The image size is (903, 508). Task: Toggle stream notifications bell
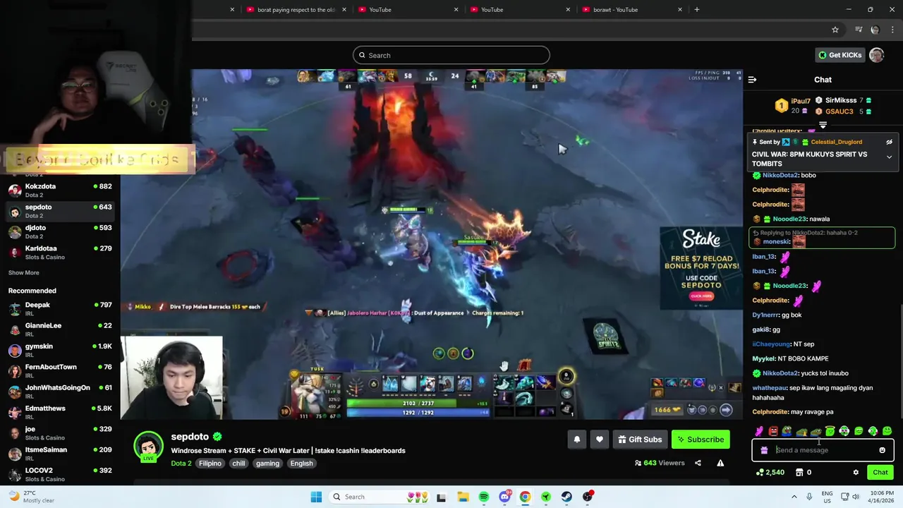pos(576,440)
